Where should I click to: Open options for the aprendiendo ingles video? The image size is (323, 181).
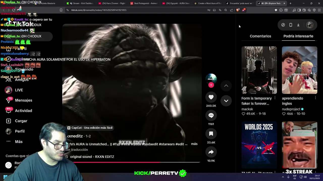tap(315, 98)
